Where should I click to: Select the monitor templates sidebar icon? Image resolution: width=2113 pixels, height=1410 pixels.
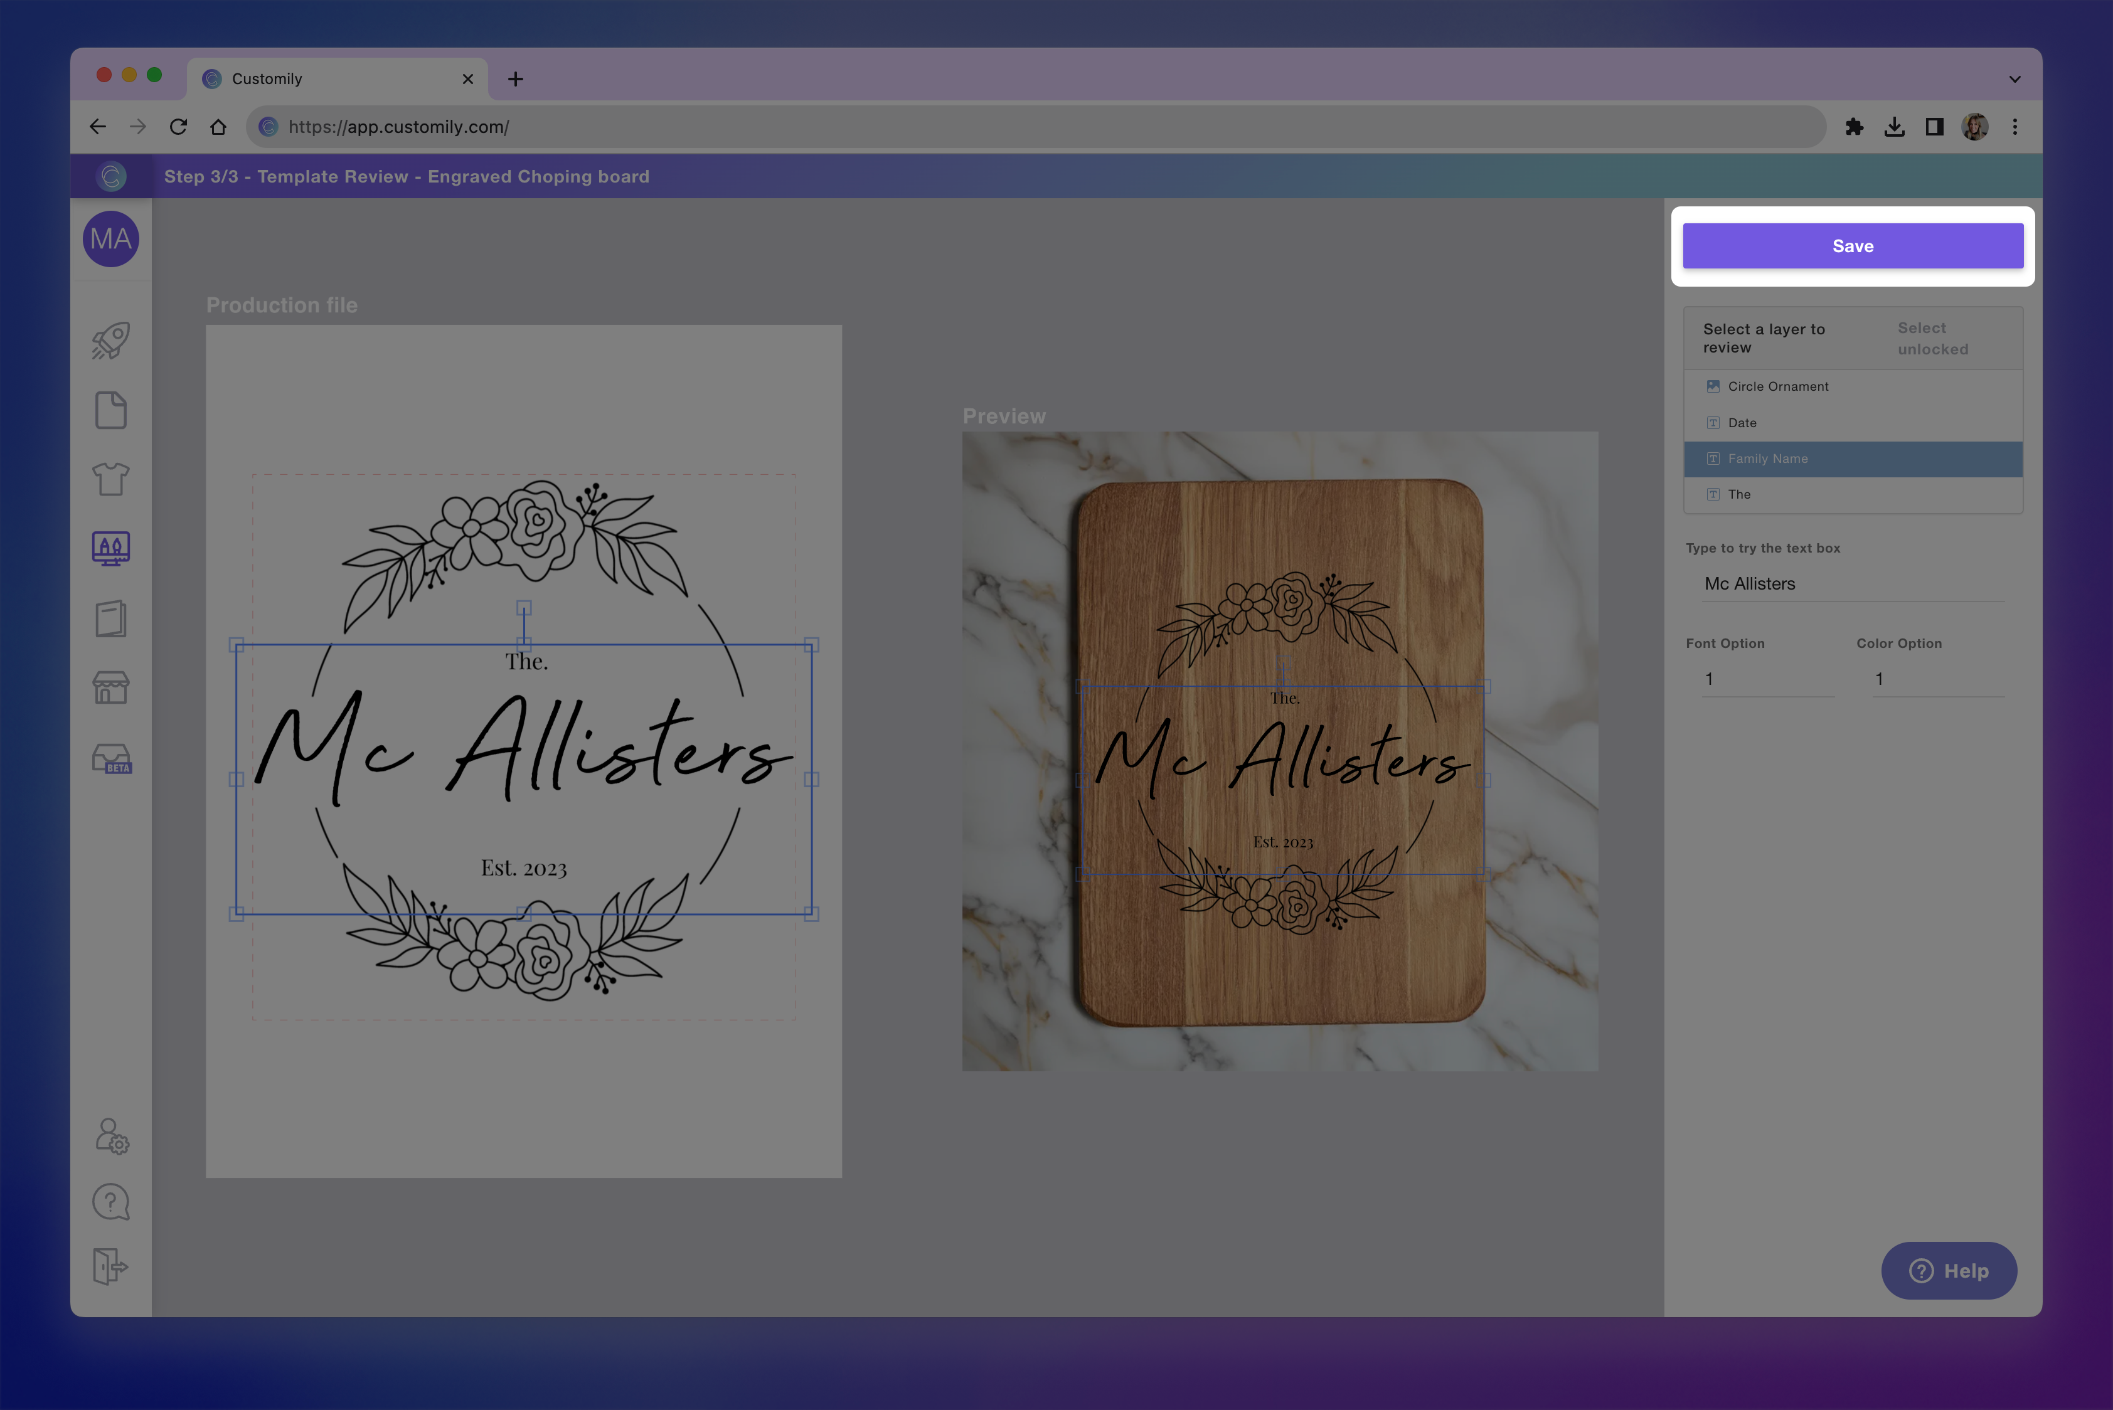click(110, 548)
